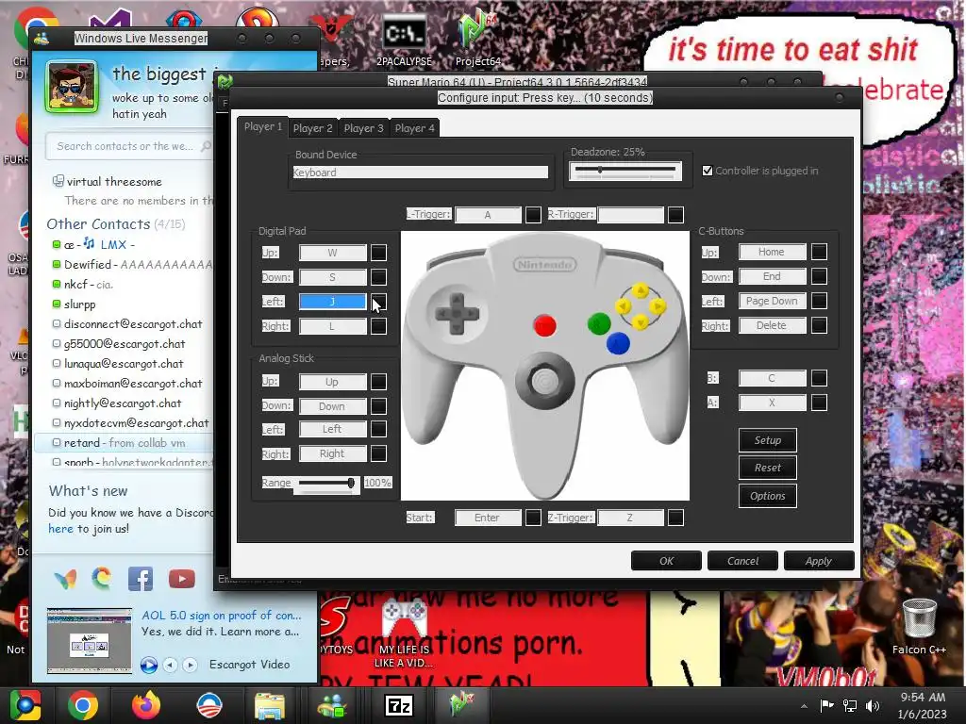This screenshot has width=966, height=724.
Task: Click square button next to Digital Pad Down
Action: point(379,277)
